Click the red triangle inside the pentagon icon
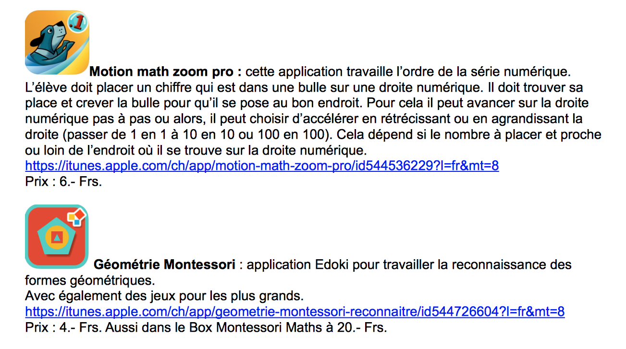626x349 pixels. 57,237
